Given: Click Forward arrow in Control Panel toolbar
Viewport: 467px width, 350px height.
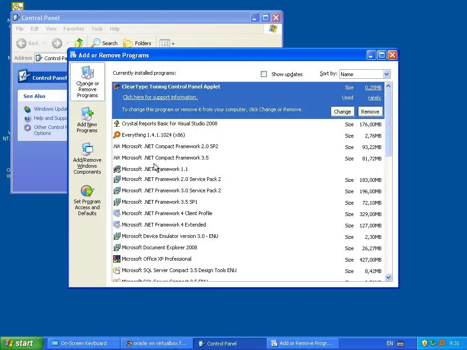Looking at the screenshot, I should click(57, 43).
